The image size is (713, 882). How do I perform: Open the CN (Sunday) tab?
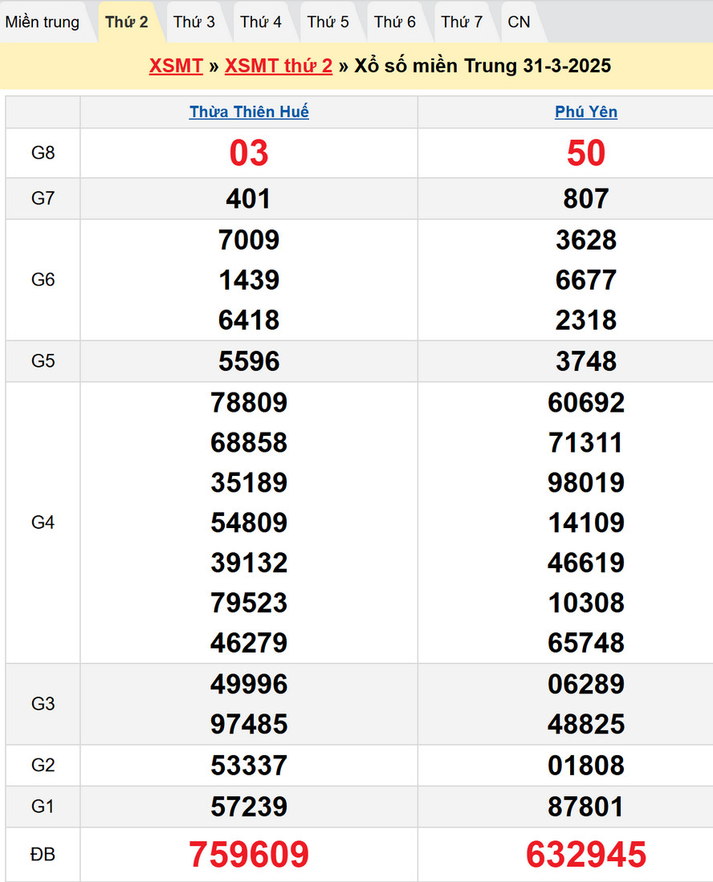coord(519,22)
